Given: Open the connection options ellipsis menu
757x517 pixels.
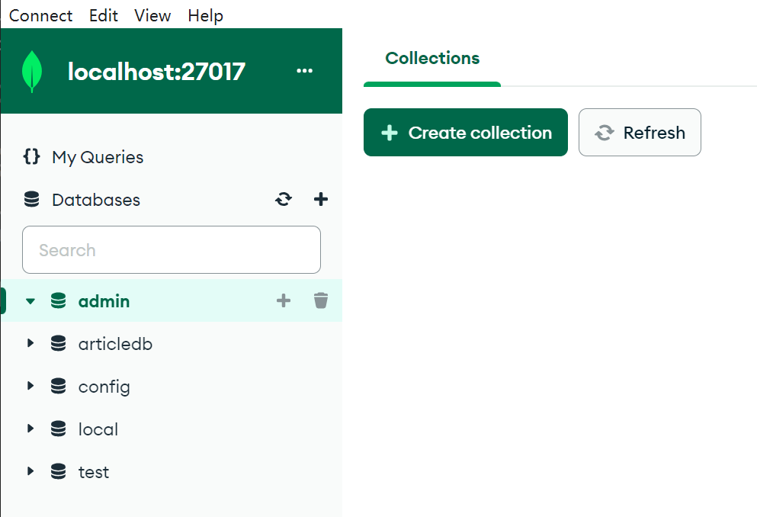Looking at the screenshot, I should (x=304, y=71).
